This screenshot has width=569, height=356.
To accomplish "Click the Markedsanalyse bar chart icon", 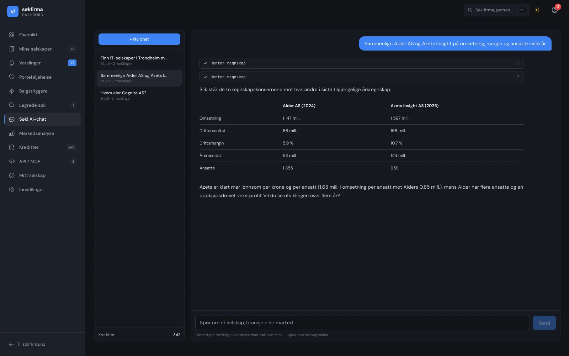I will [x=12, y=133].
